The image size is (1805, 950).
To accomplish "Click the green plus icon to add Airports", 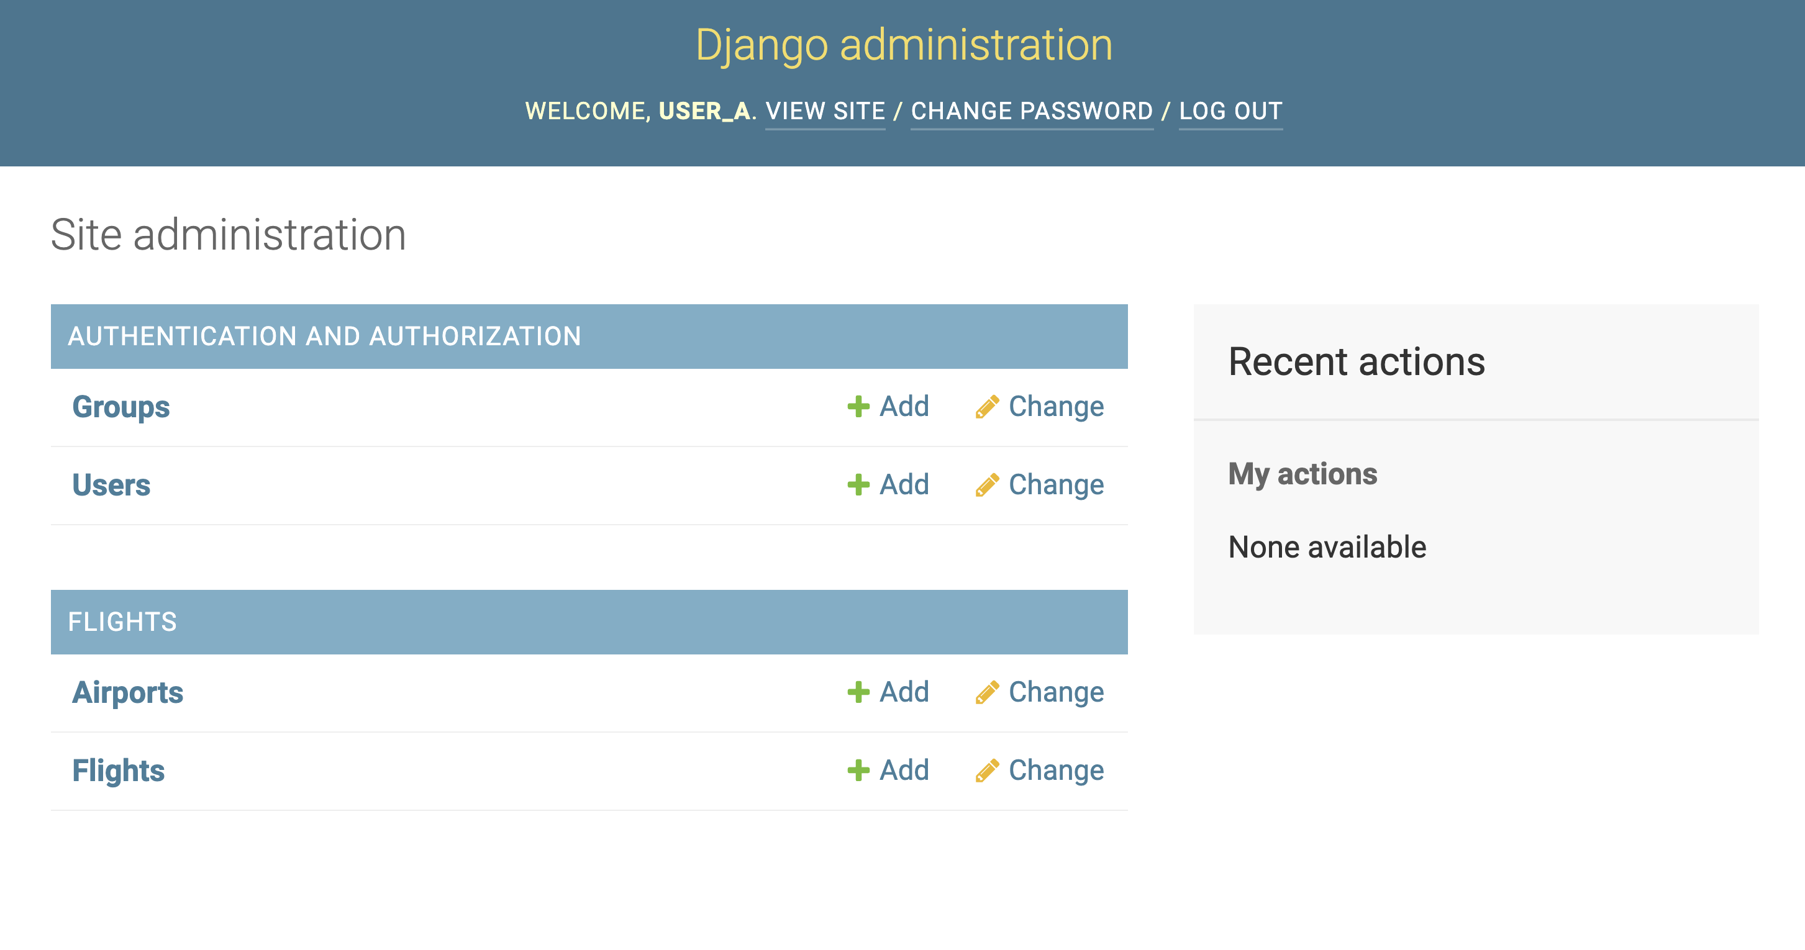I will point(858,692).
